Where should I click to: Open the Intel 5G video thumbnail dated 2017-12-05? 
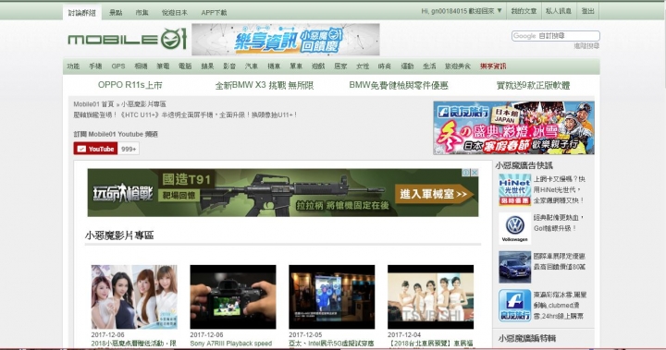click(x=332, y=297)
